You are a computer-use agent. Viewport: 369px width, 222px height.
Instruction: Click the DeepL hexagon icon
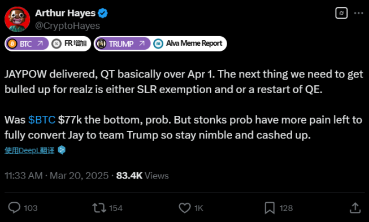62,150
